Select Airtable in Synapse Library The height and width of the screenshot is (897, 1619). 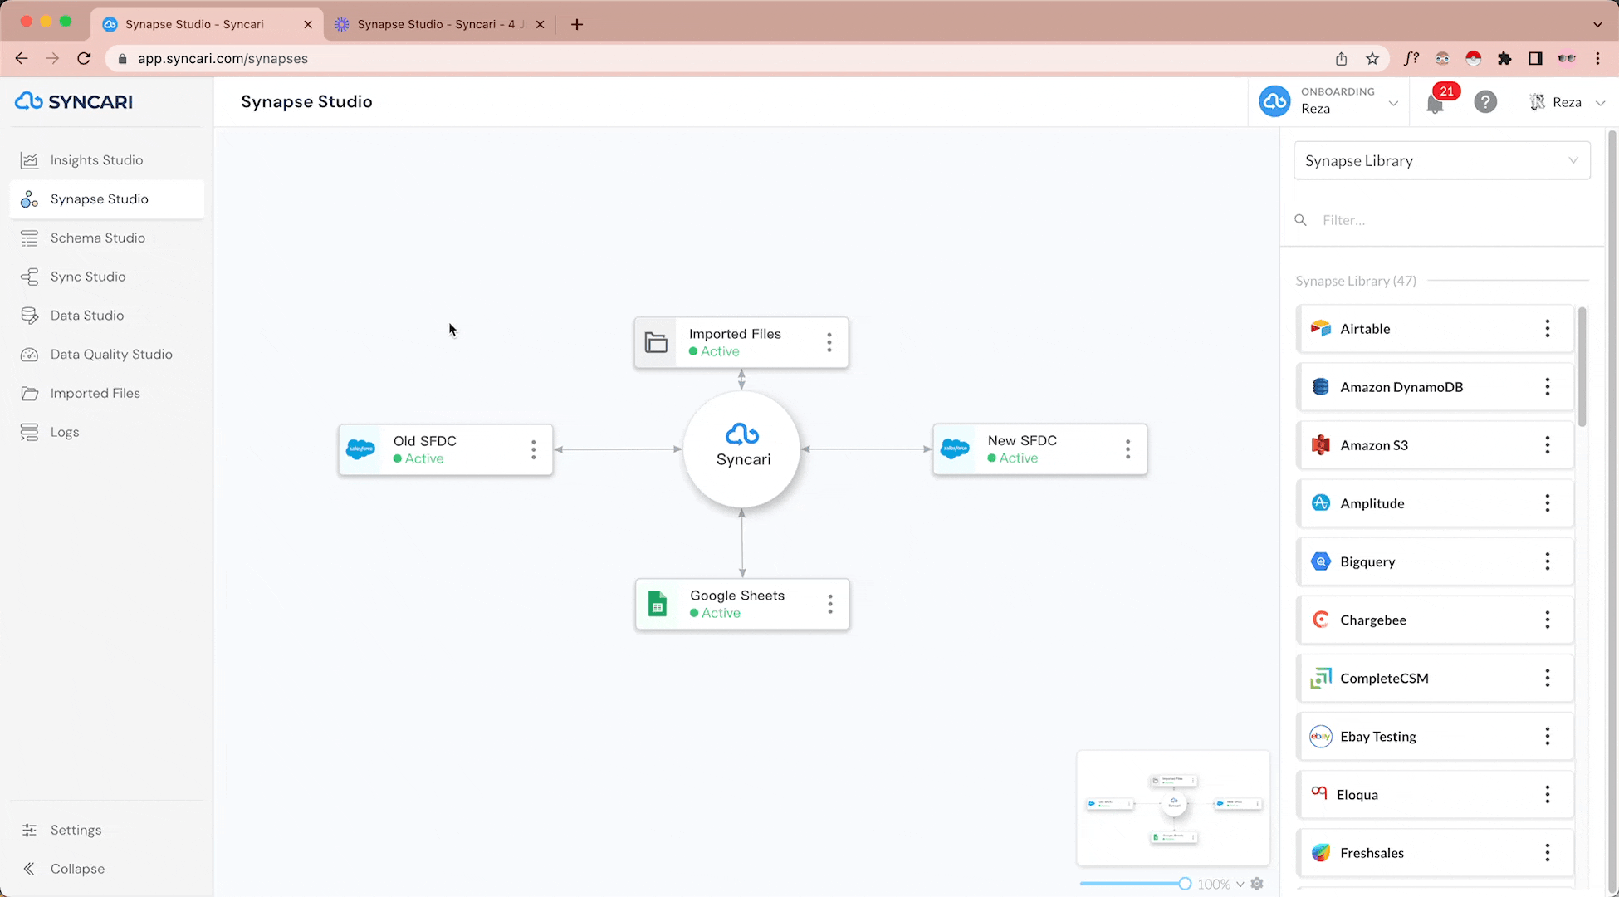[x=1435, y=328]
